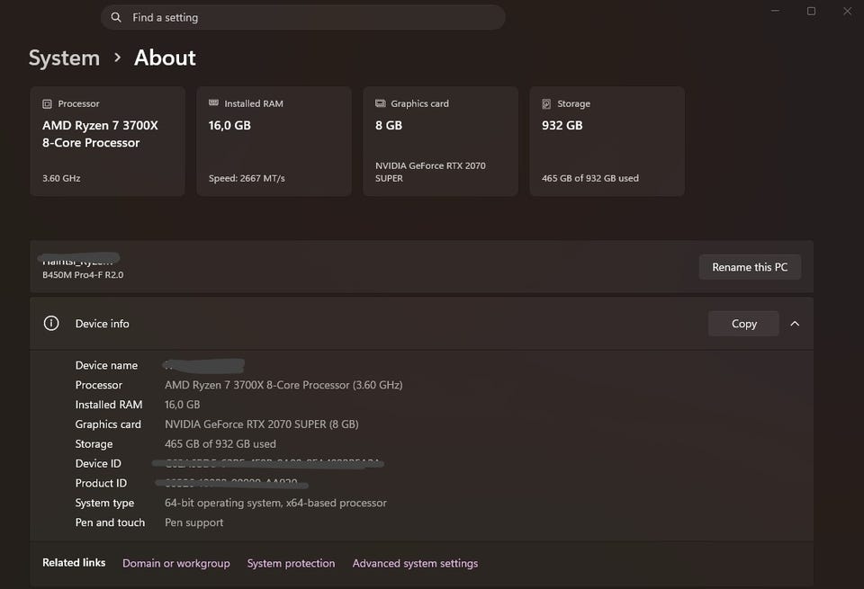Click the chip icon on the Processor card
The width and height of the screenshot is (864, 589).
(48, 104)
